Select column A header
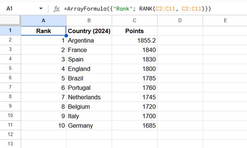 44,21
